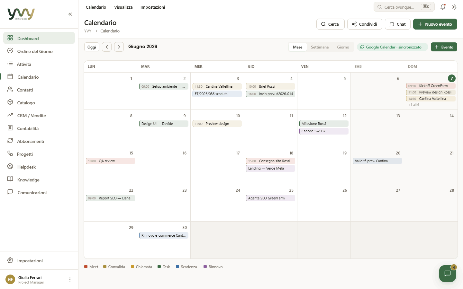Viewport: 463px width, 289px height.
Task: Click the Progetti shapes icon
Action: click(10, 154)
